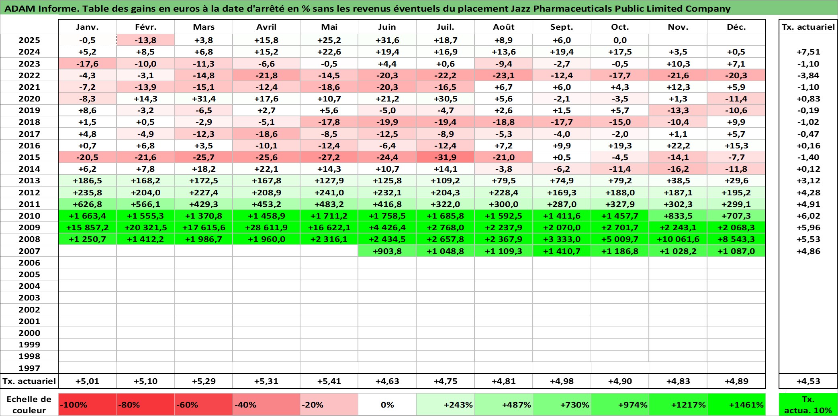Select the 2007 row label
Screen dimensions: 838x416
29,251
